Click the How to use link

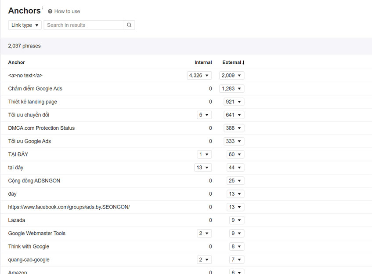click(67, 11)
